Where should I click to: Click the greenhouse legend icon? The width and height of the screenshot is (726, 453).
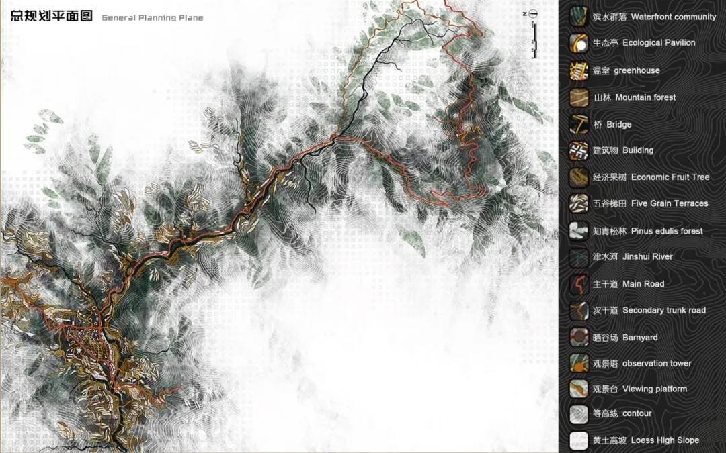point(579,70)
